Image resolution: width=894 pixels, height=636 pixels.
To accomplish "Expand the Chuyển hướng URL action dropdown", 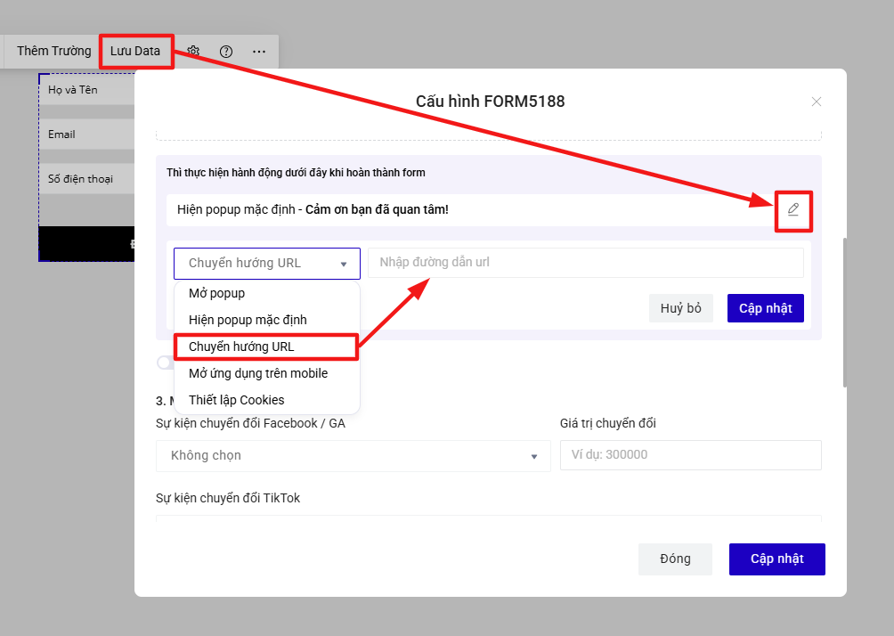I will tap(267, 263).
